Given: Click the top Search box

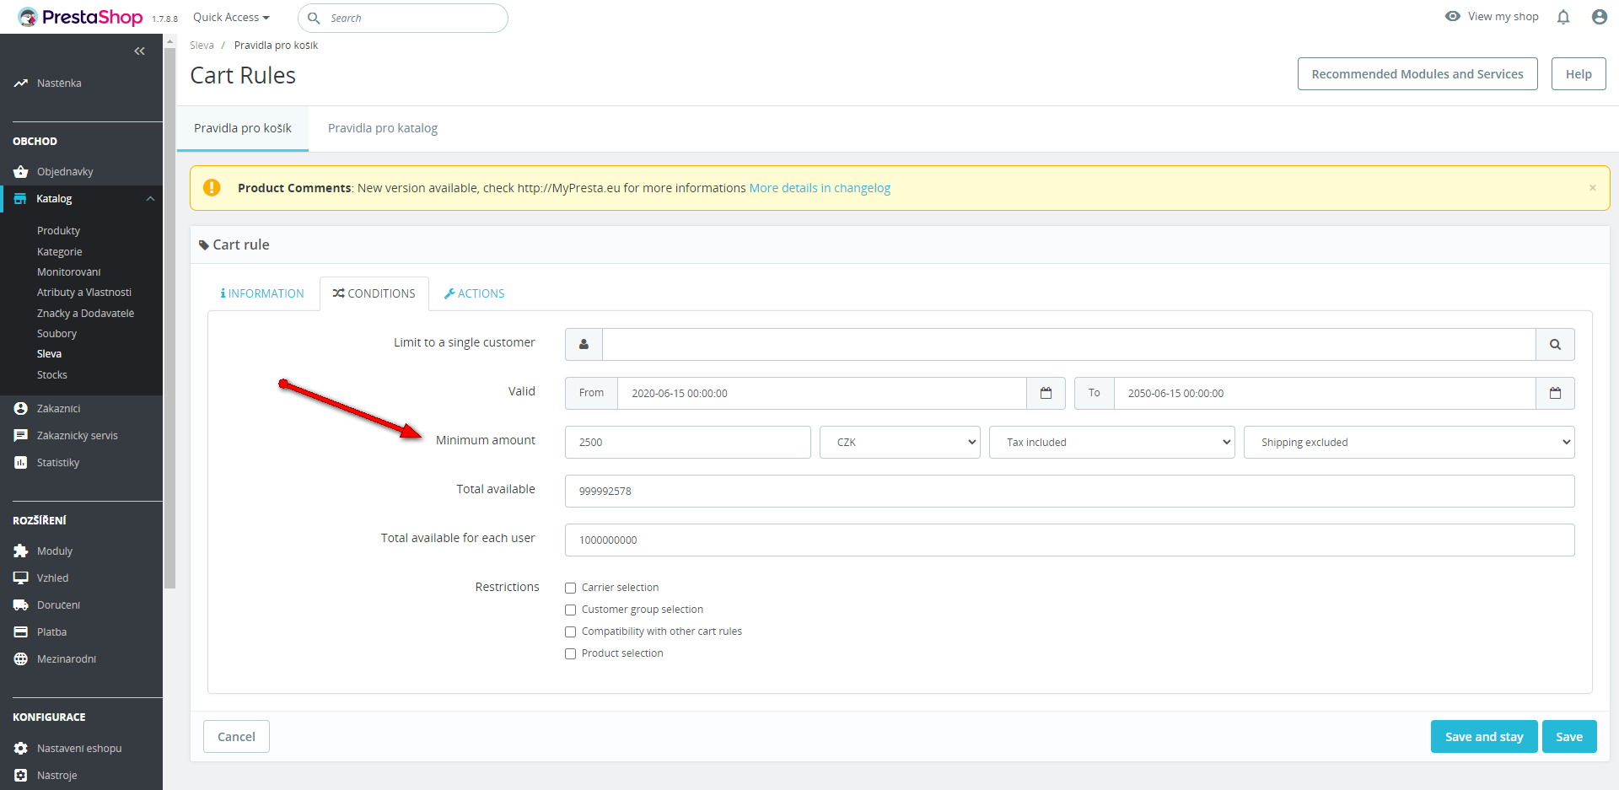Looking at the screenshot, I should click(x=403, y=18).
